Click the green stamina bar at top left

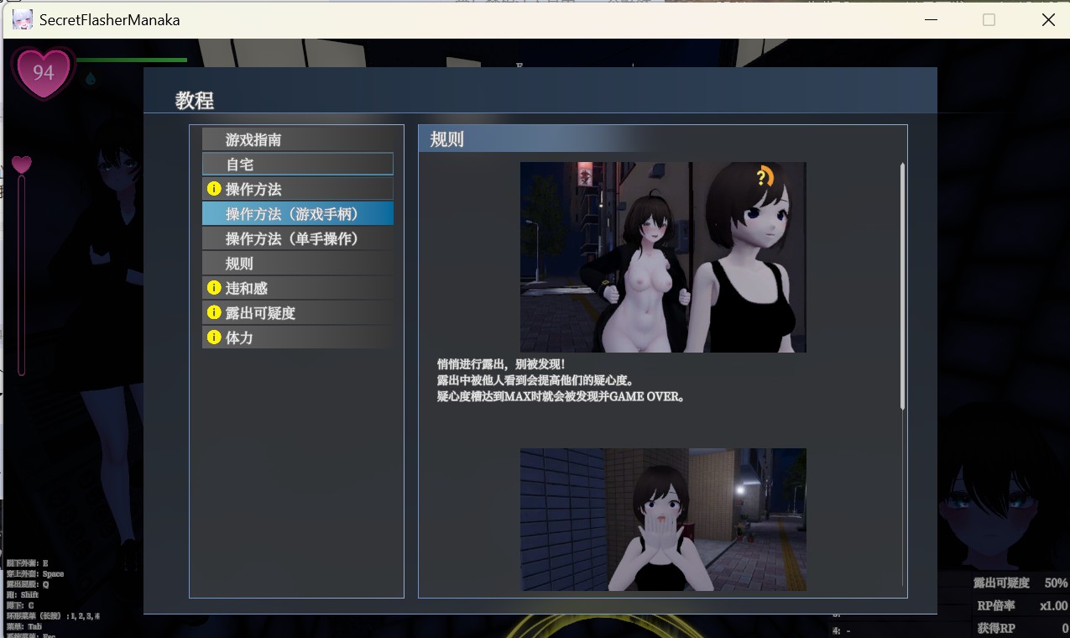[132, 60]
